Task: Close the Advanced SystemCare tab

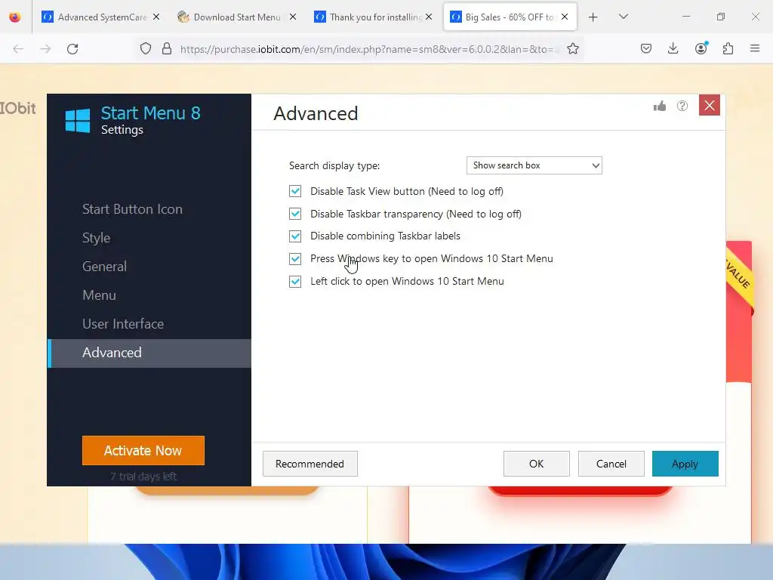Action: pos(156,17)
